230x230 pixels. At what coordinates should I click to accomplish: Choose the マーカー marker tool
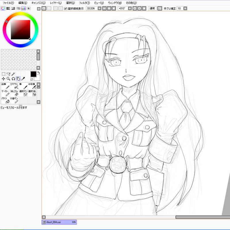pyautogui.click(x=5, y=93)
